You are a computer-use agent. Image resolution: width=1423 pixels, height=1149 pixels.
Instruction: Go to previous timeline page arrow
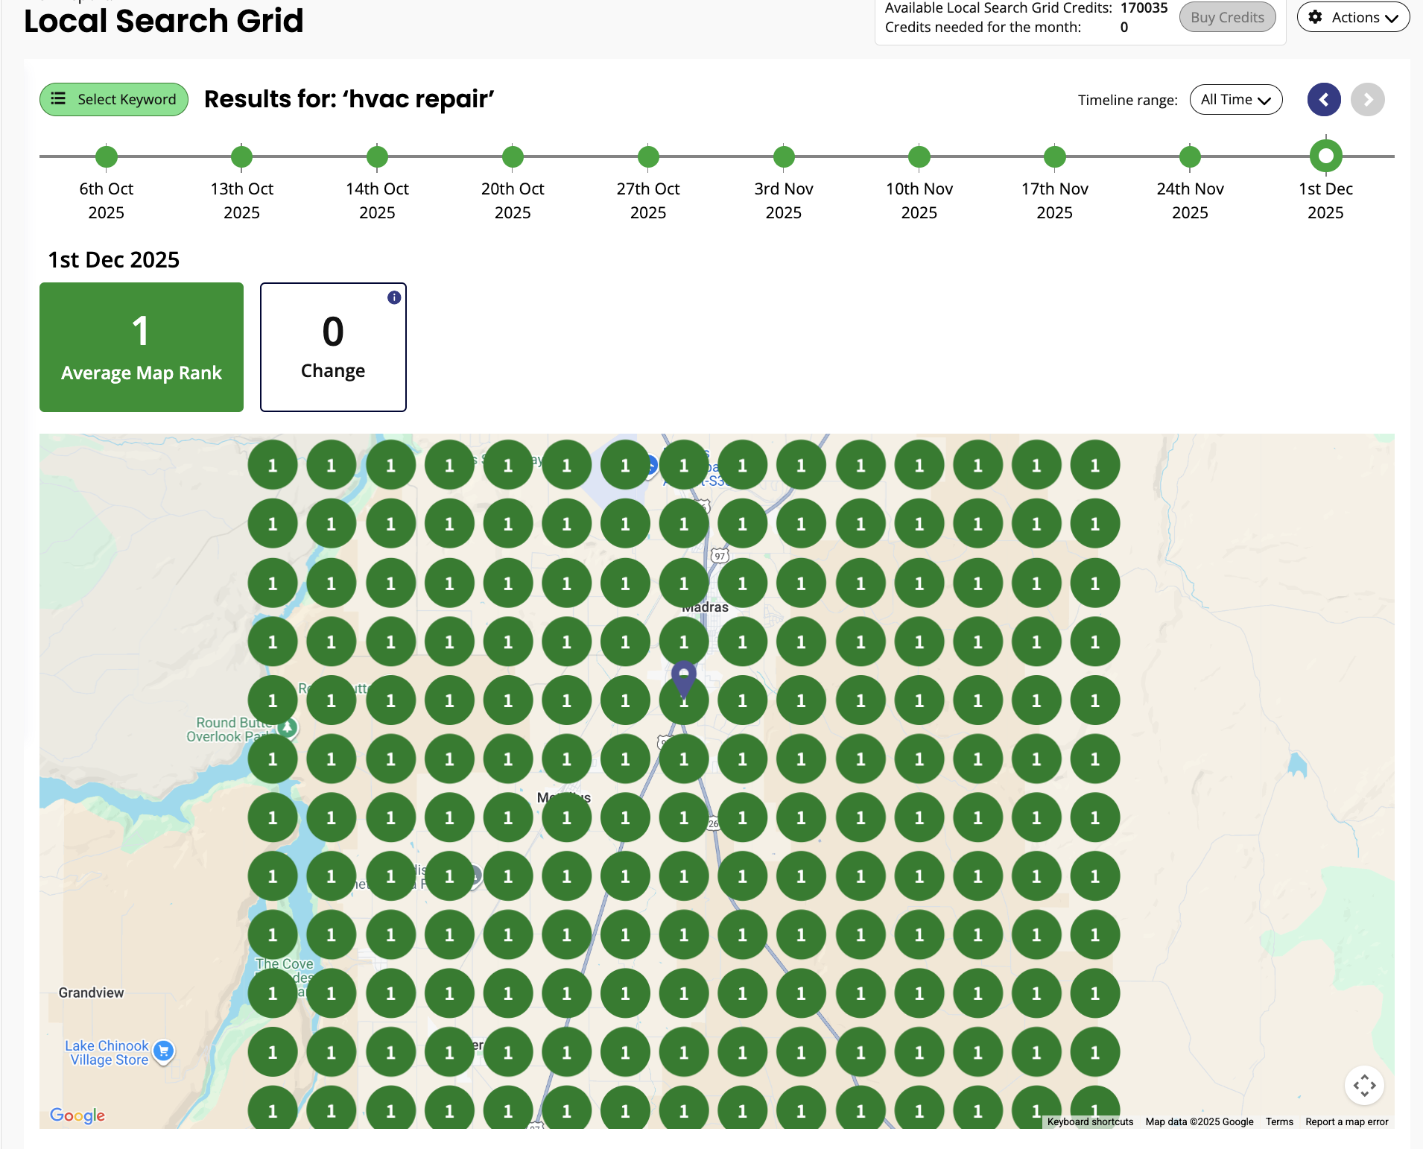pos(1324,100)
